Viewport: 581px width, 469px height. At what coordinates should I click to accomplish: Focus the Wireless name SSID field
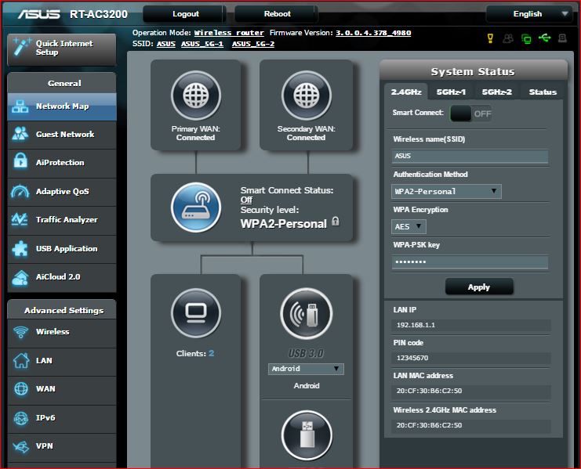pyautogui.click(x=470, y=156)
